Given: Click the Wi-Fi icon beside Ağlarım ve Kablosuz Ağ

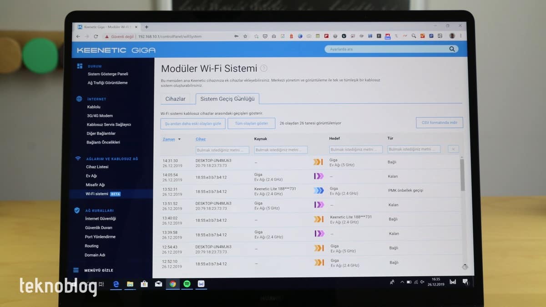Looking at the screenshot, I should [x=78, y=159].
